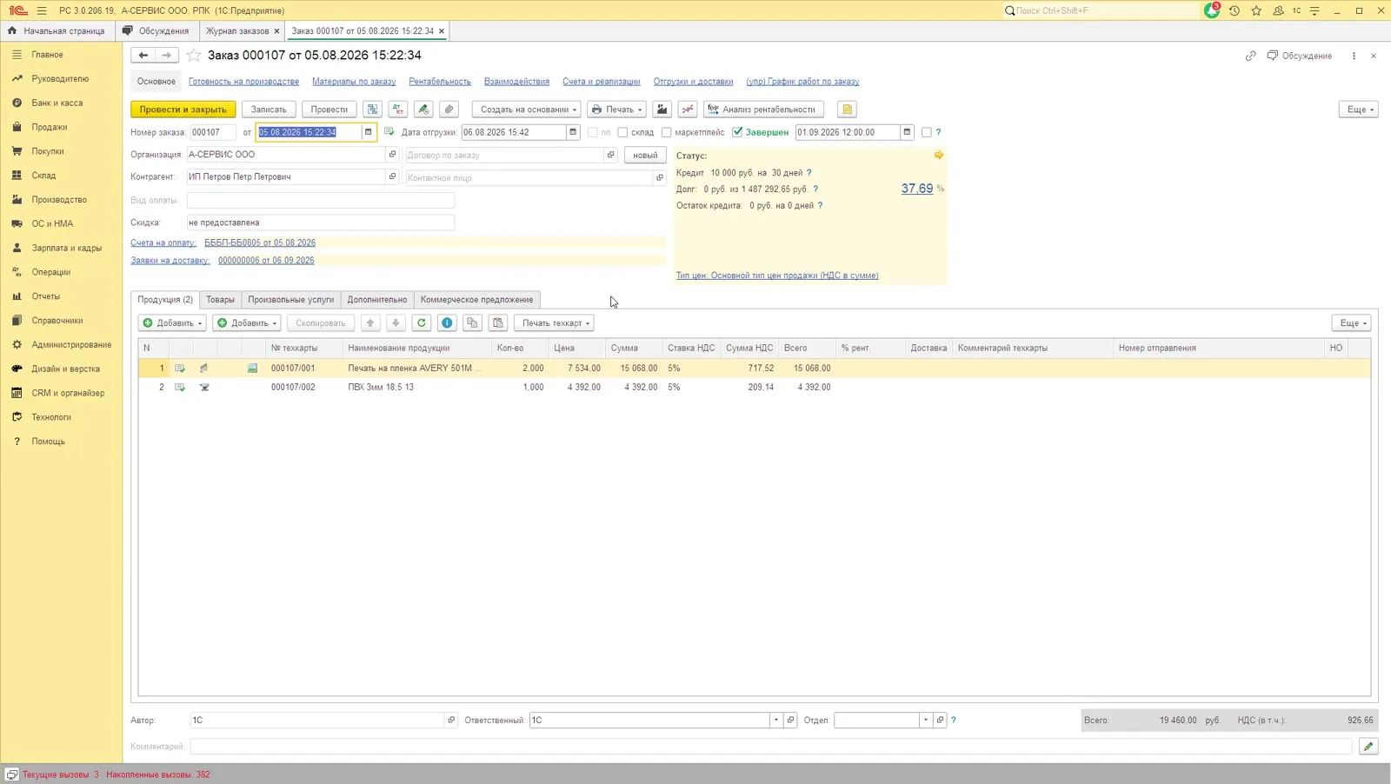1391x784 pixels.
Task: Open invoice link ББВП-ББ0805 от 05.08.2026
Action: click(260, 243)
